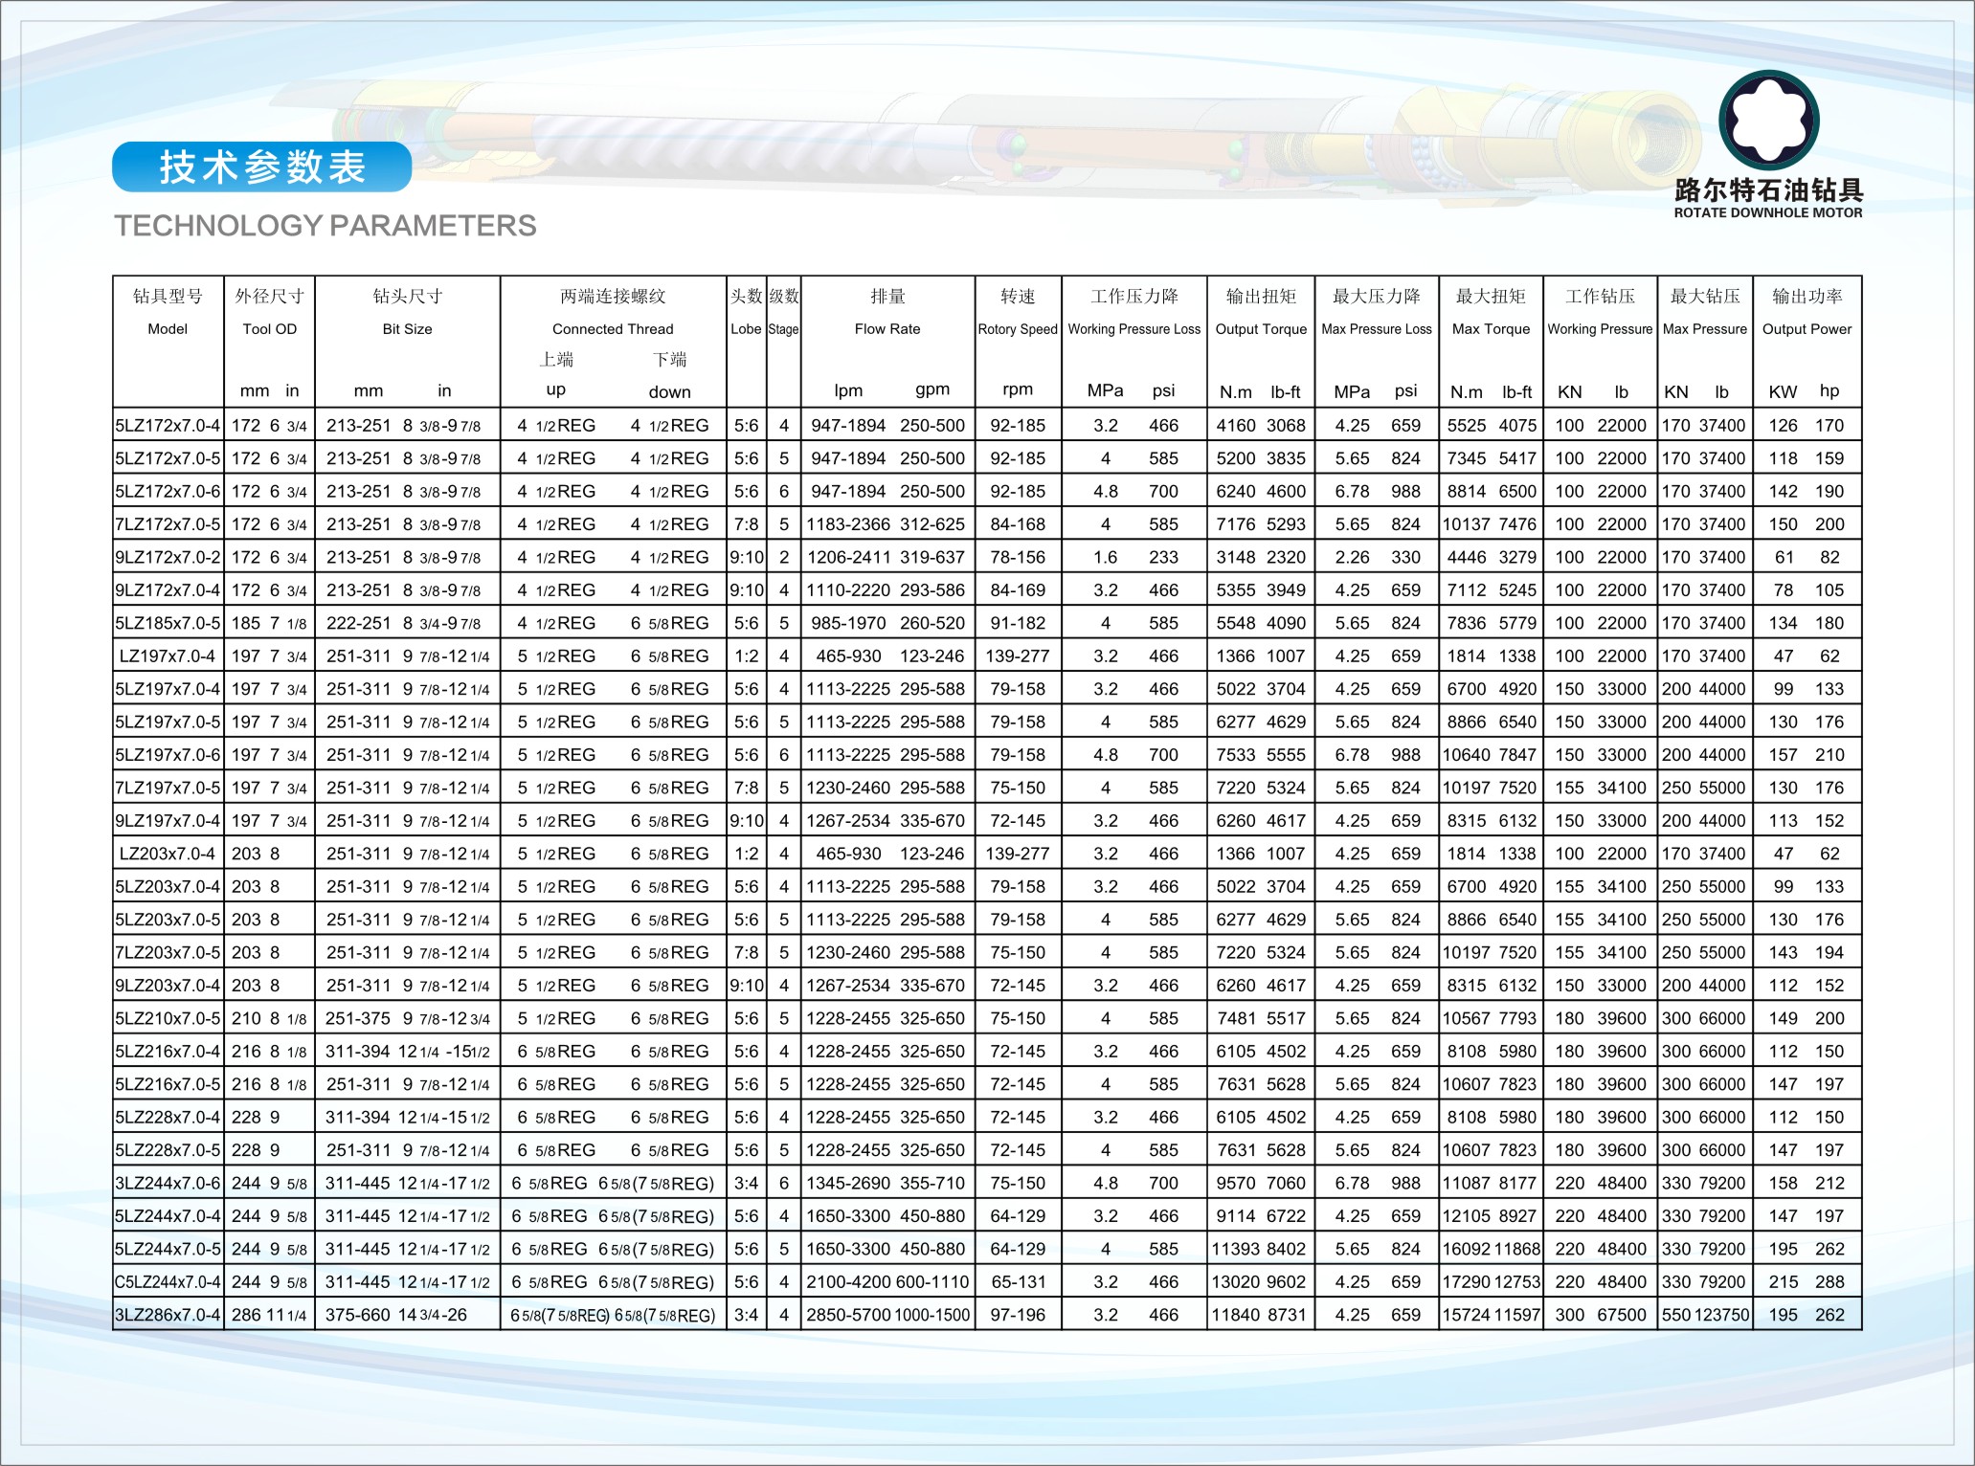Screen dimensions: 1975x1466
Task: Select model cell 5LZ172x7.0-4
Action: tap(168, 426)
